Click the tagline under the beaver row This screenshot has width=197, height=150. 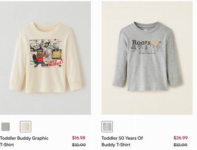147,53
